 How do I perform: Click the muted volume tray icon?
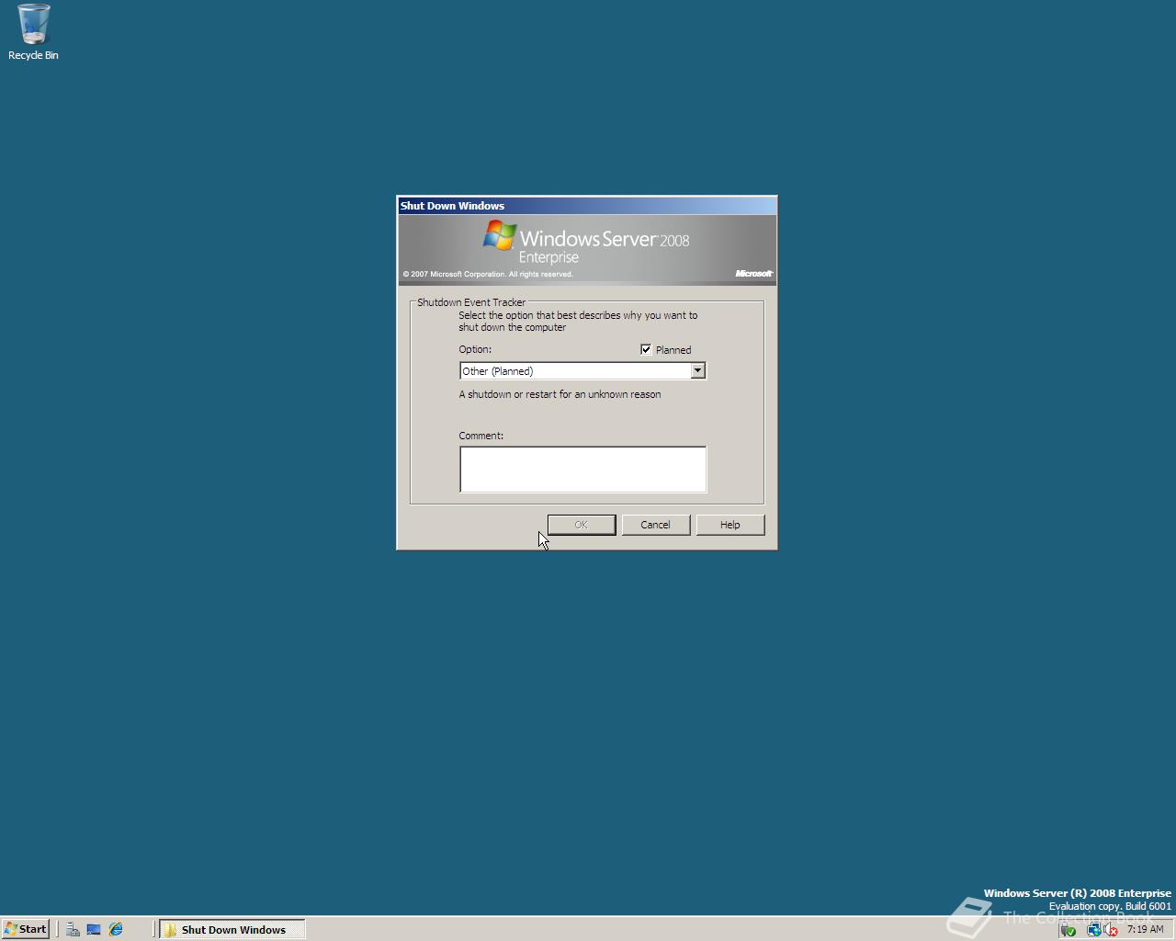point(1110,930)
